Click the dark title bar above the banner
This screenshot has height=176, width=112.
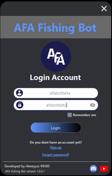click(50, 9)
